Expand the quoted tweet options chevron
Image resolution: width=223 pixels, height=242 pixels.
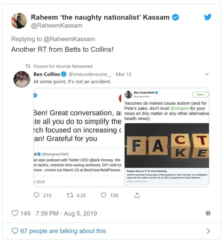[x=207, y=74]
